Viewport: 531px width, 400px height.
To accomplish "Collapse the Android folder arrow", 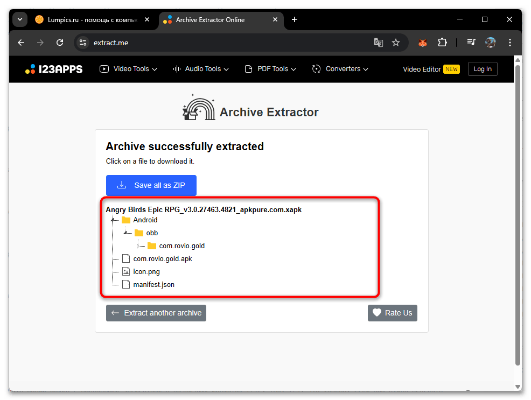I will (x=112, y=220).
